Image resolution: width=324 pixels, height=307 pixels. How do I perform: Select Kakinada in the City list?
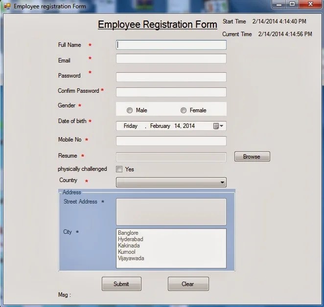point(129,246)
